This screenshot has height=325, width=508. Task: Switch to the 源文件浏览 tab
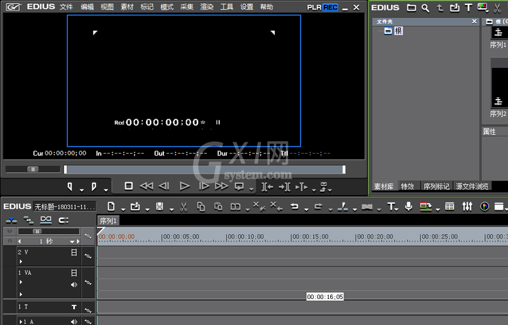click(472, 186)
